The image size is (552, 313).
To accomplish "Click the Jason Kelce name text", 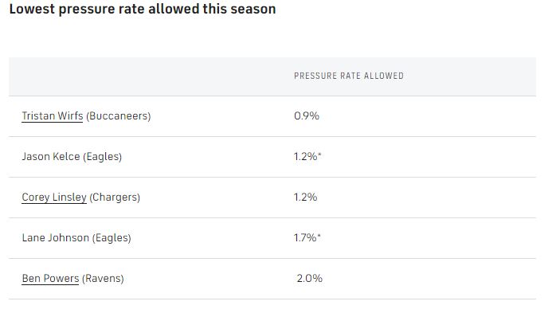I will tap(51, 156).
